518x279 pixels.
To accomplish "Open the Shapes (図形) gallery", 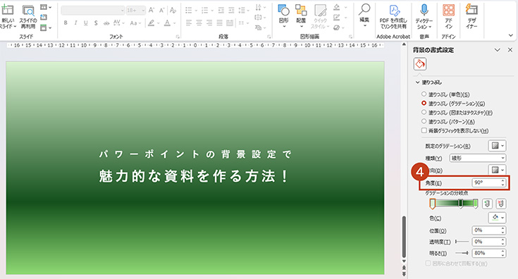I will pyautogui.click(x=284, y=15).
